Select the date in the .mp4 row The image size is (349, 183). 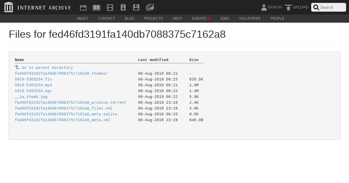(x=158, y=85)
